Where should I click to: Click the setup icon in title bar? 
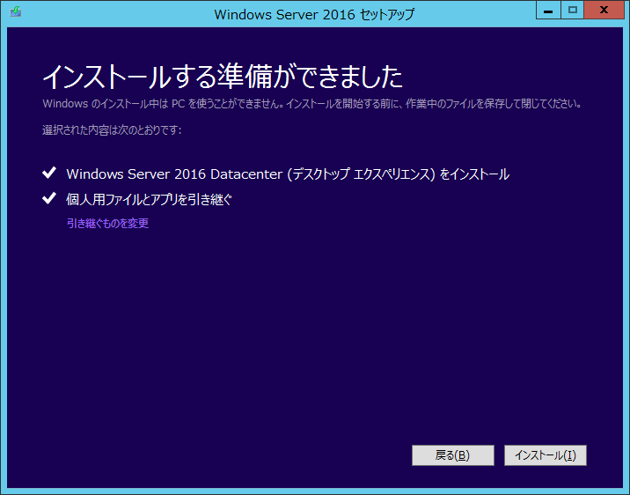click(x=16, y=11)
